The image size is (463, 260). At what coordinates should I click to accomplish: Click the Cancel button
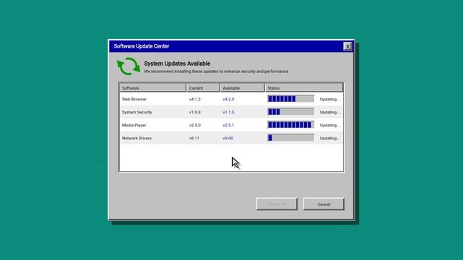(x=324, y=204)
